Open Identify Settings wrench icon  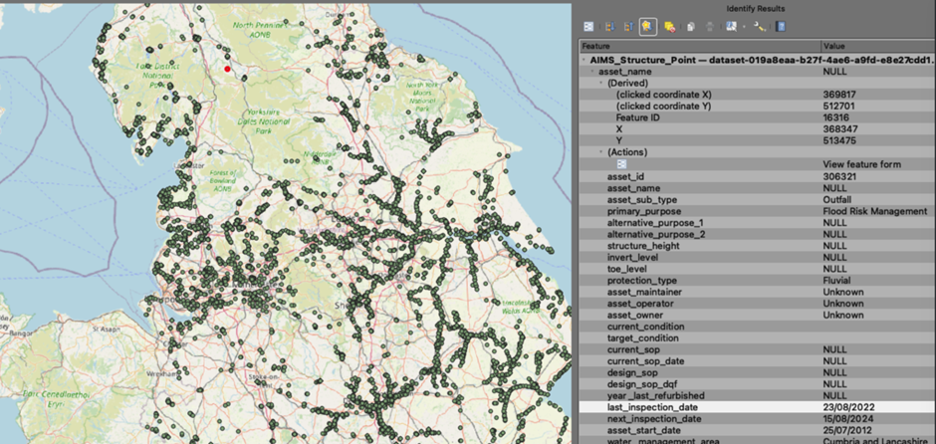click(758, 27)
